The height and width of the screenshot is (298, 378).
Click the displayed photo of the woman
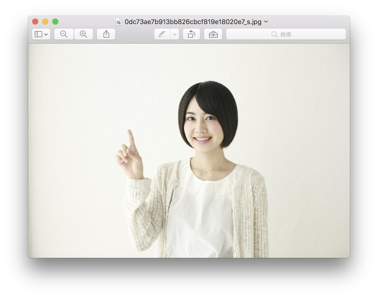pos(189,151)
